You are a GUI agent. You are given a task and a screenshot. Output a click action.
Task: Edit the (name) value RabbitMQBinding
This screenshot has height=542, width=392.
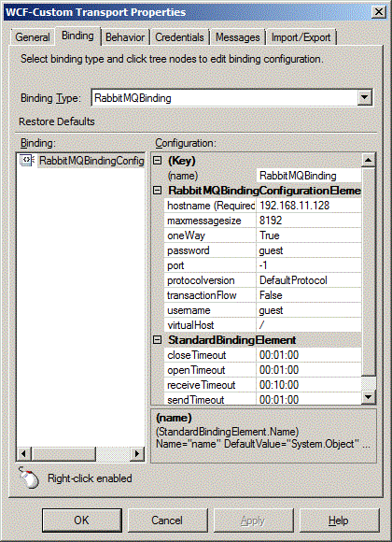[309, 176]
